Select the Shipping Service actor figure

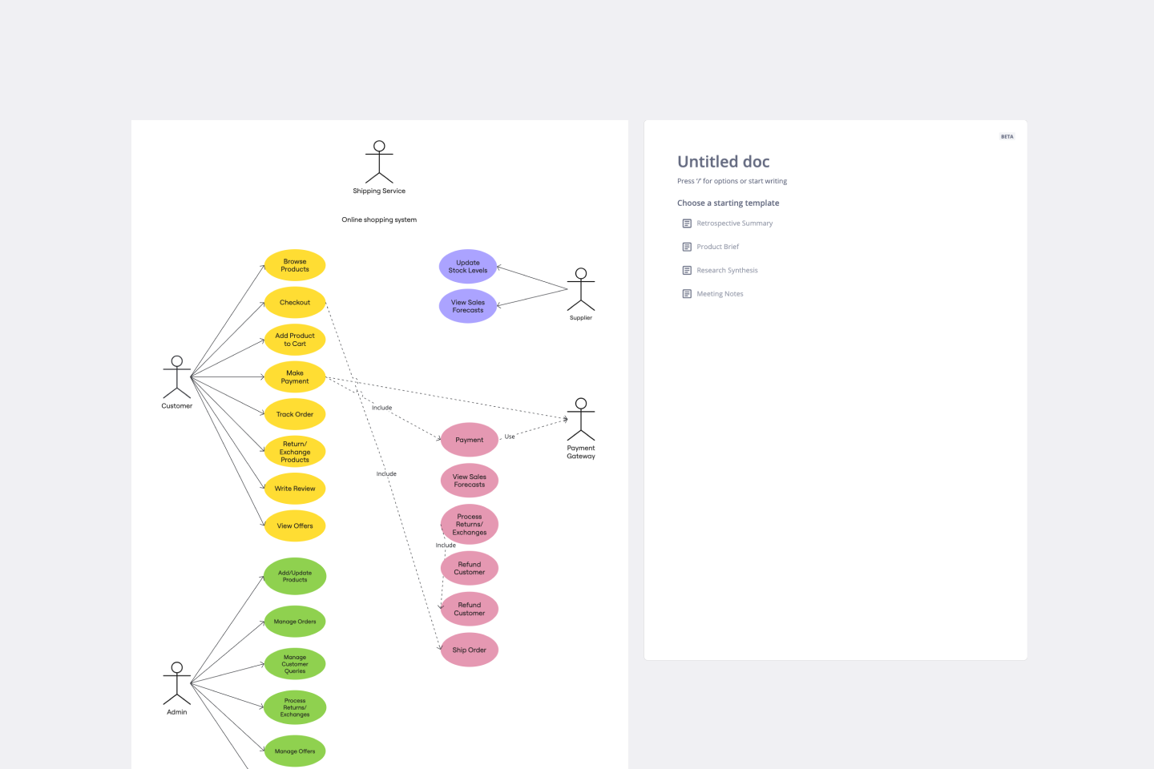click(379, 163)
